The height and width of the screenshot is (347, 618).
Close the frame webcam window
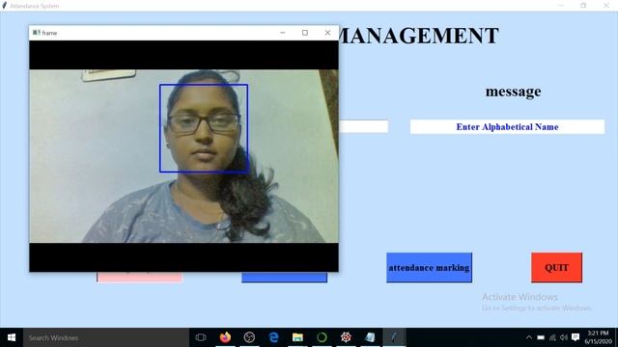coord(327,33)
